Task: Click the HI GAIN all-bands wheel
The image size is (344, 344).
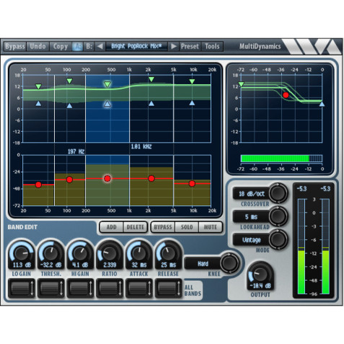Action: click(x=80, y=288)
